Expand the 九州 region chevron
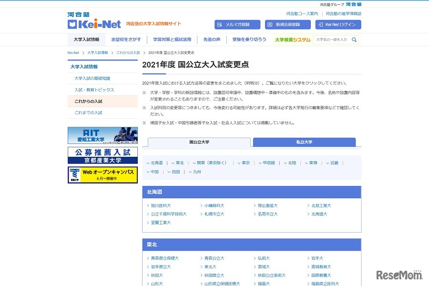This screenshot has width=429, height=286. click(x=190, y=172)
